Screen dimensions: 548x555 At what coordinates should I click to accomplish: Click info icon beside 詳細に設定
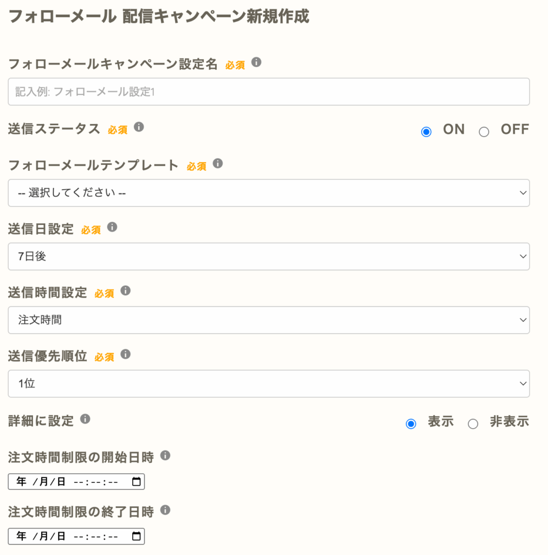85,419
